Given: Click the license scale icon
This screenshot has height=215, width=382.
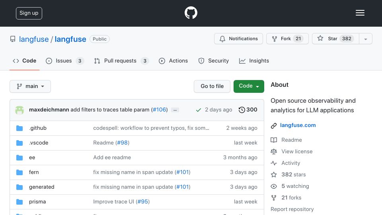Looking at the screenshot, I should [274, 151].
